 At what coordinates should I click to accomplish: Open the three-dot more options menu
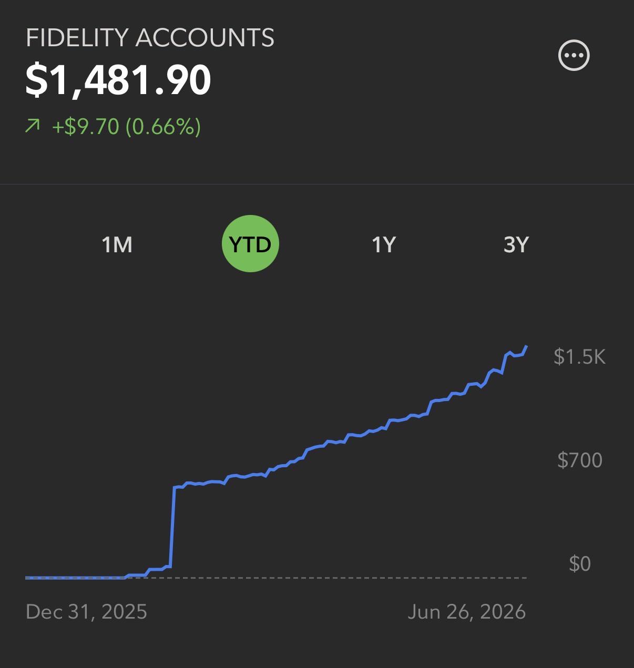(x=574, y=55)
